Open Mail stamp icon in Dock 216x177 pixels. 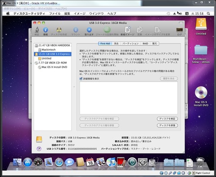(x=49, y=162)
